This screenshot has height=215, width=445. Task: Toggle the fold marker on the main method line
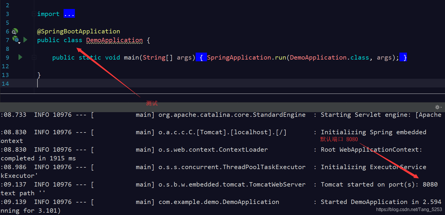[x=34, y=58]
